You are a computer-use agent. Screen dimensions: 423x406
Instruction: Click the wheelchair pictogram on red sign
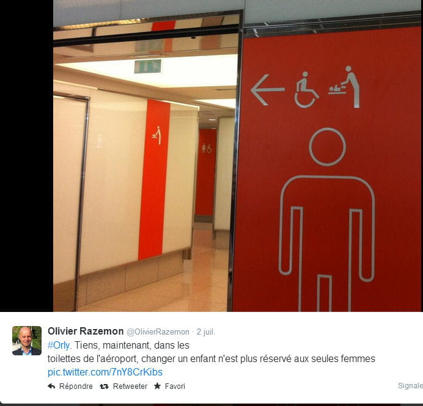[x=306, y=90]
